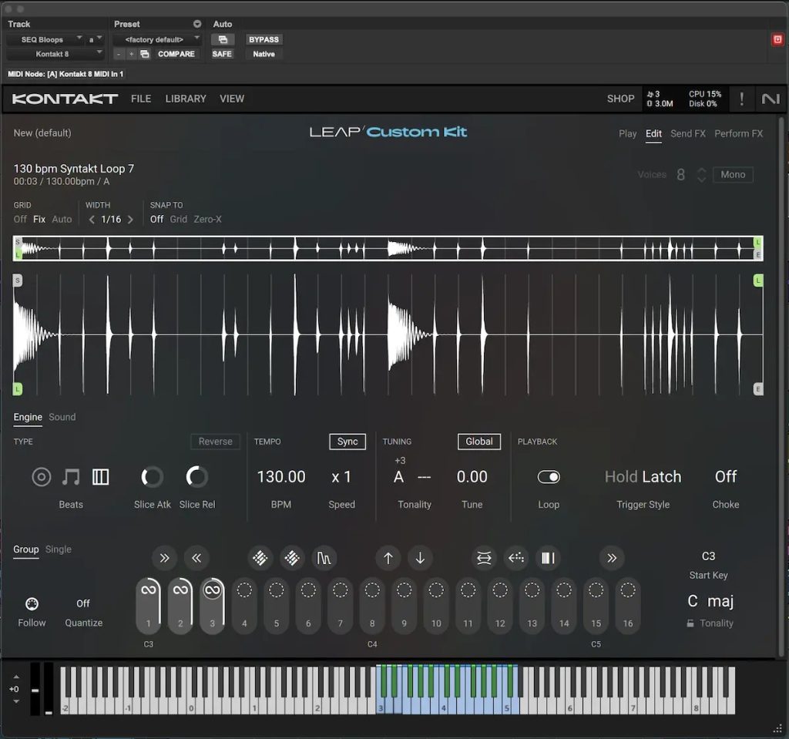Open the SEQ Bloops track dropdown
789x739 pixels.
tap(46, 39)
